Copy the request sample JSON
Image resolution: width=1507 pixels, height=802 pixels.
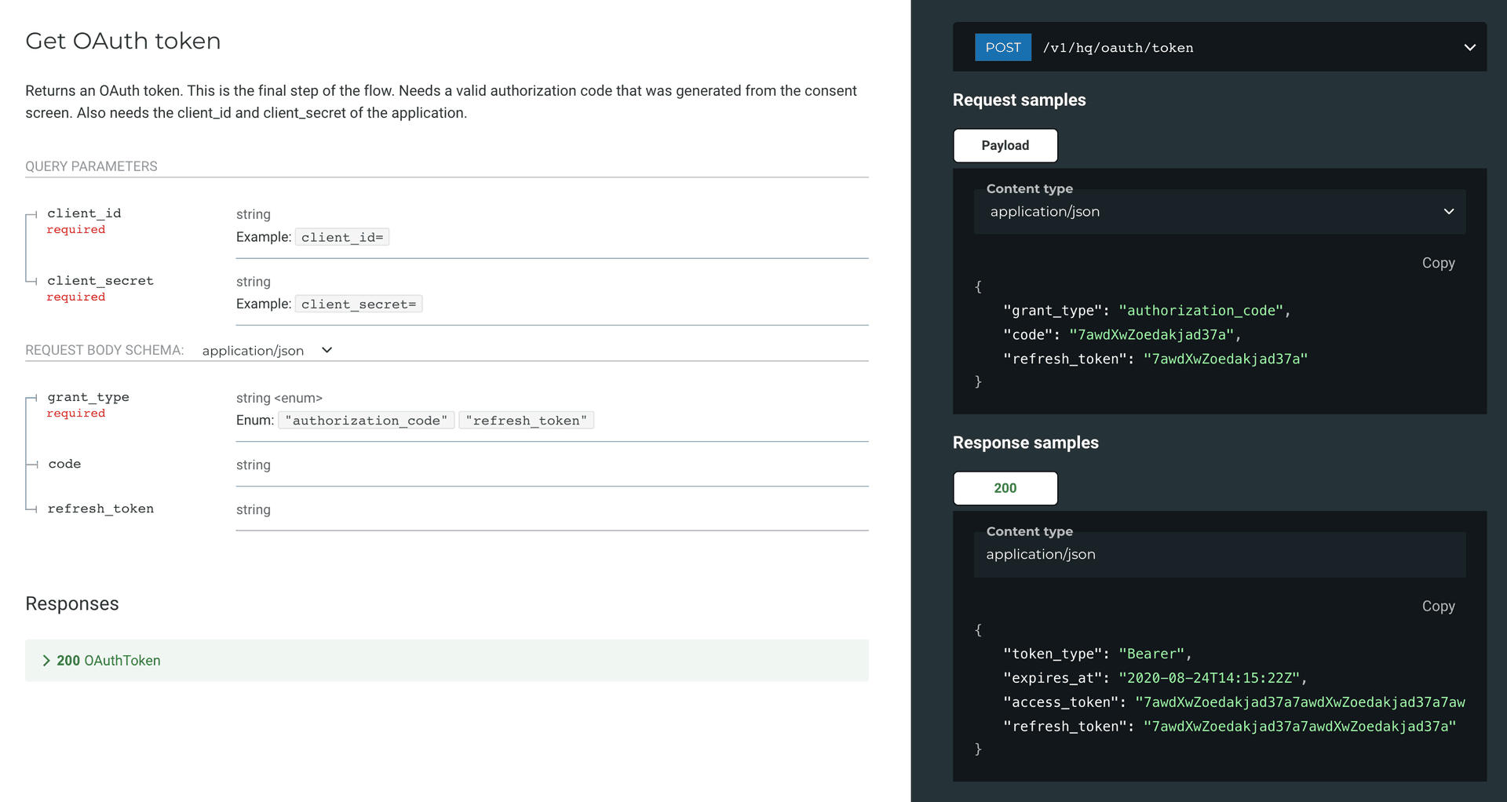(1438, 263)
